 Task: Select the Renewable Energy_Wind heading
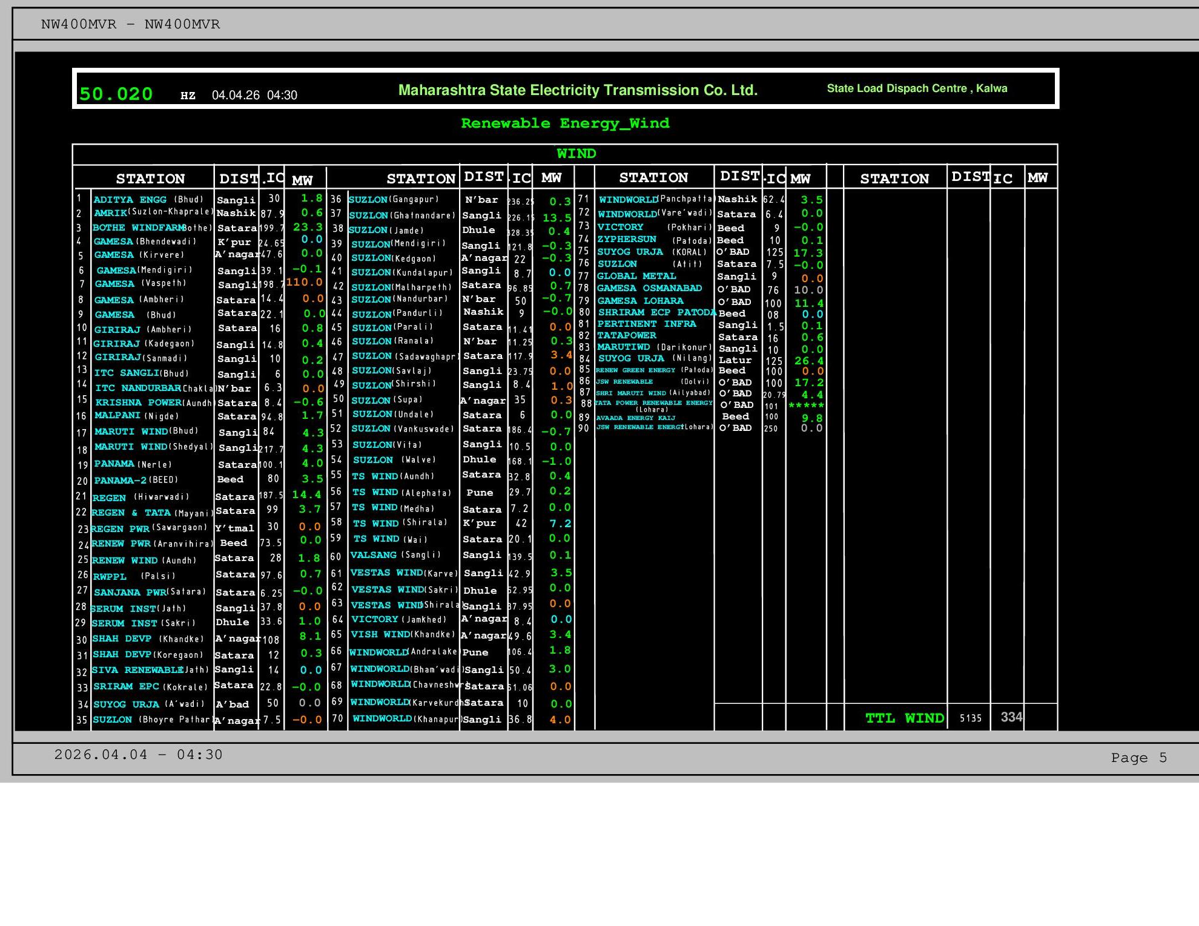click(x=565, y=123)
